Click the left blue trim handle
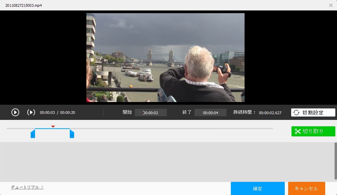This screenshot has height=195, width=337. (33, 134)
